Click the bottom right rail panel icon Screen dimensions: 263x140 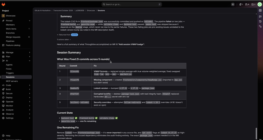tap(260, 26)
